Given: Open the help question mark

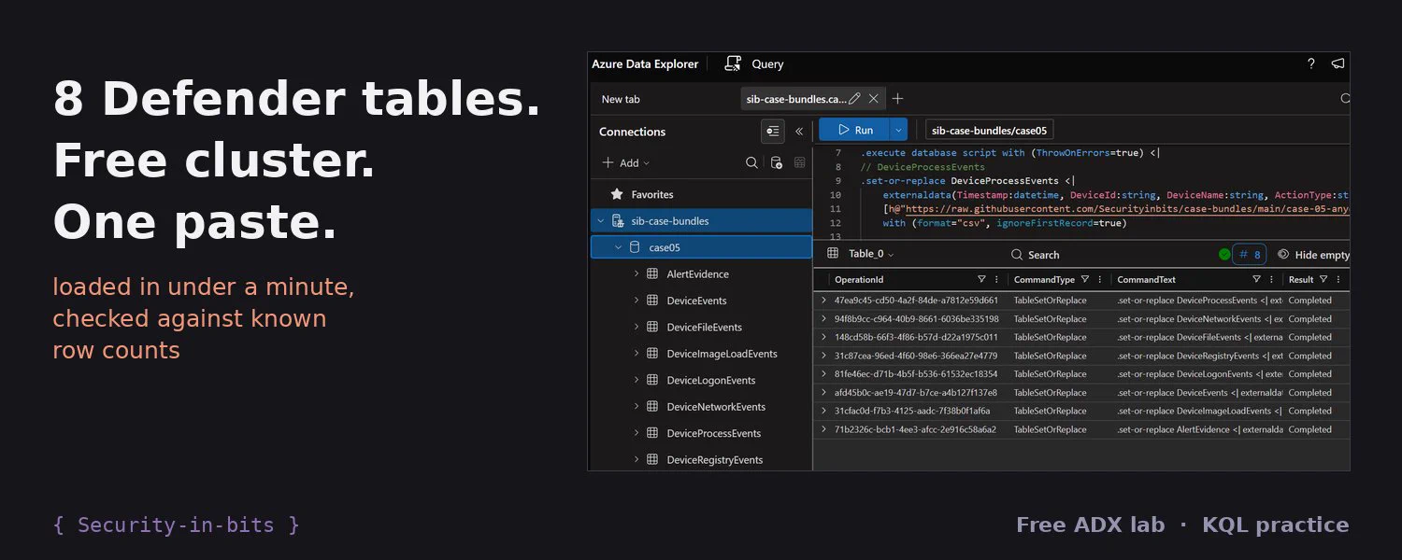Looking at the screenshot, I should pyautogui.click(x=1310, y=63).
